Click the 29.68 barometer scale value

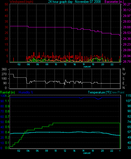tap(127, 27)
